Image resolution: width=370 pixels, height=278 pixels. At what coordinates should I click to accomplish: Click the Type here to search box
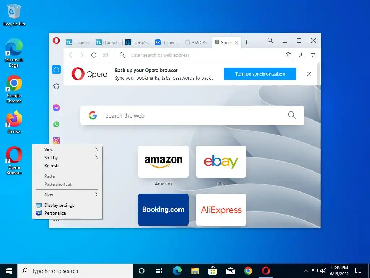tap(75, 271)
